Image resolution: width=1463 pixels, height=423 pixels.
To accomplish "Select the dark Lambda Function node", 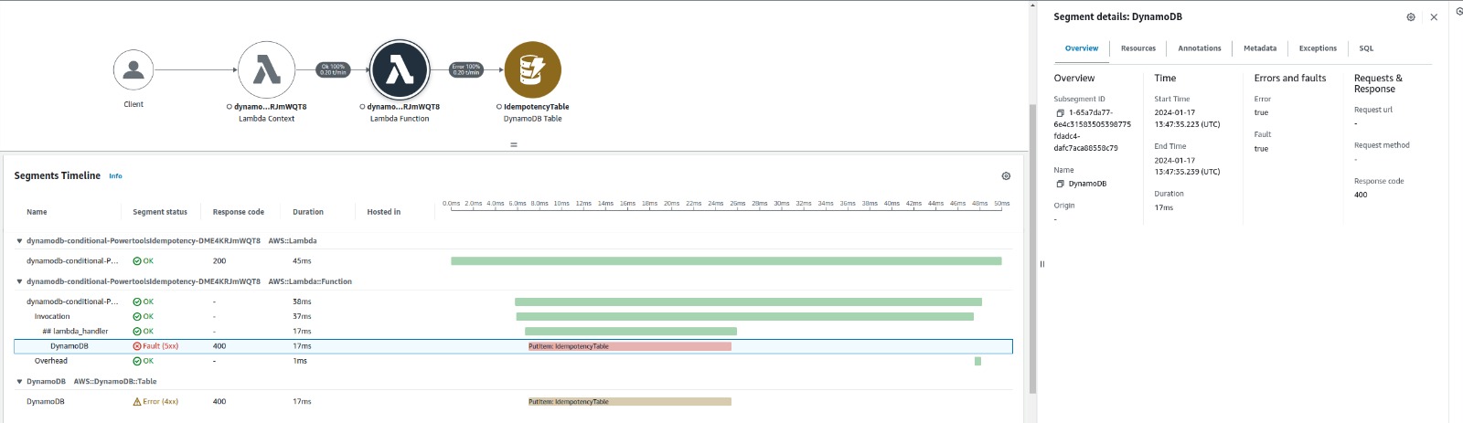I will tap(400, 69).
